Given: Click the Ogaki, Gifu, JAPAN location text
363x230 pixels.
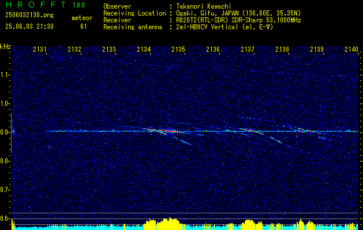Looking at the screenshot, I should (238, 13).
